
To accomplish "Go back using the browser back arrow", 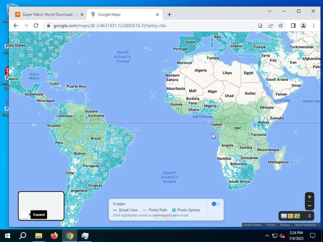I will (x=16, y=26).
